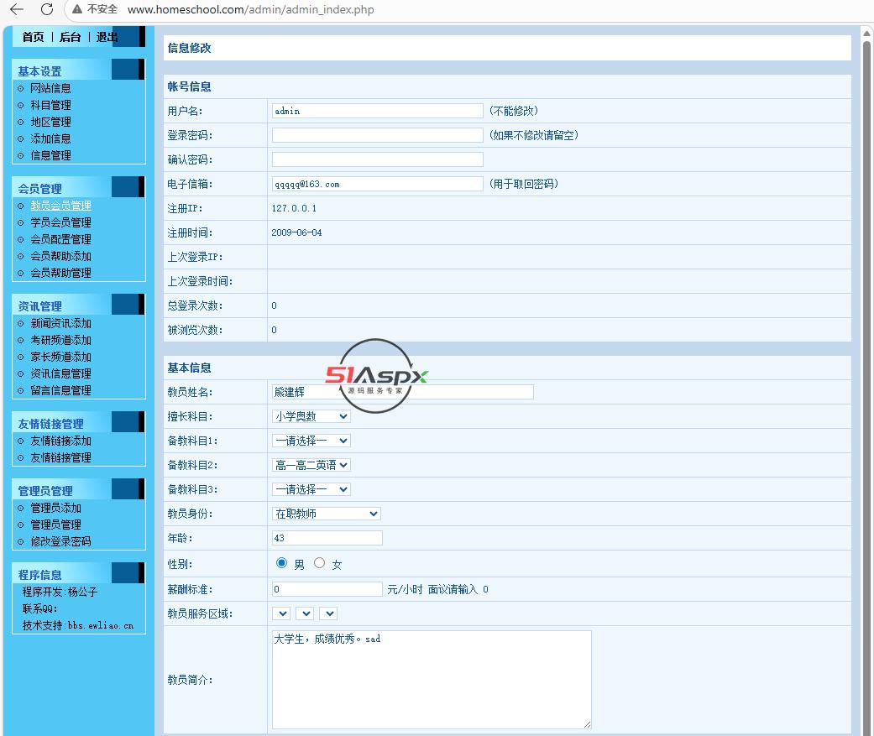Open 网站信息 in the sidebar
Screen dimensions: 874x736
50,88
